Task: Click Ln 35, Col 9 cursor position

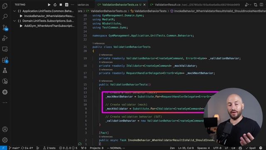Action: pyautogui.click(x=186, y=148)
